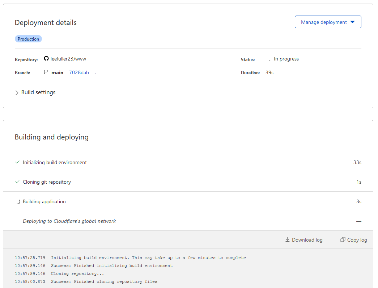This screenshot has height=288, width=378.
Task: Click the spinner icon beside Building application
Action: click(x=18, y=201)
